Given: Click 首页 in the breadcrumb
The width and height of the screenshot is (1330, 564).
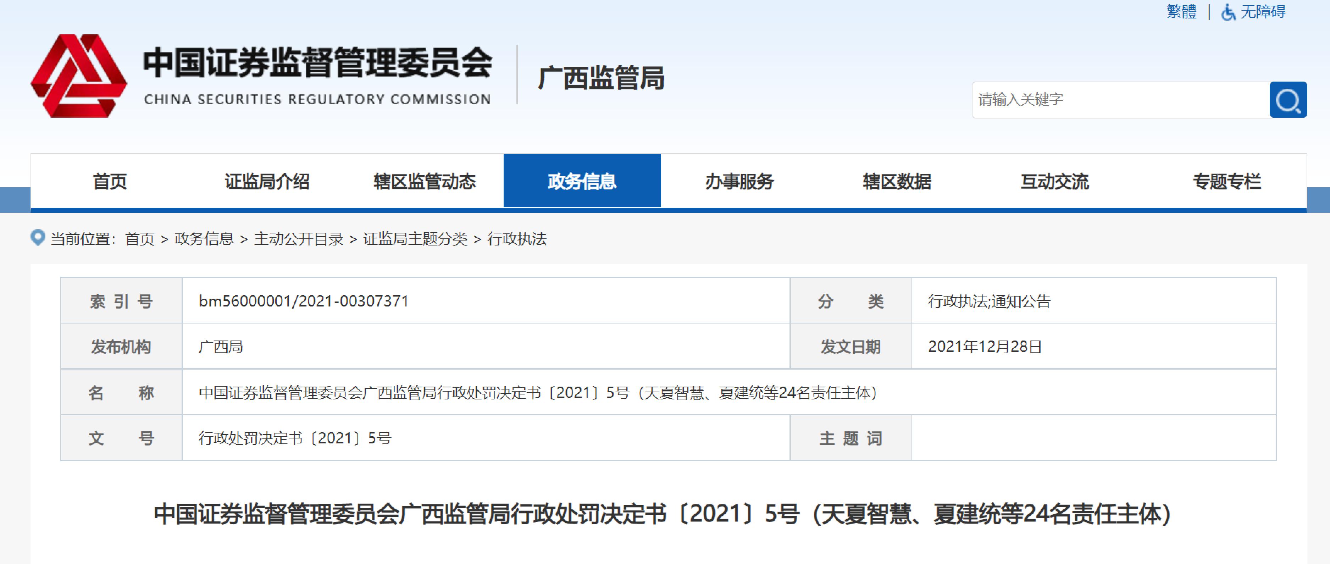Looking at the screenshot, I should (x=139, y=239).
